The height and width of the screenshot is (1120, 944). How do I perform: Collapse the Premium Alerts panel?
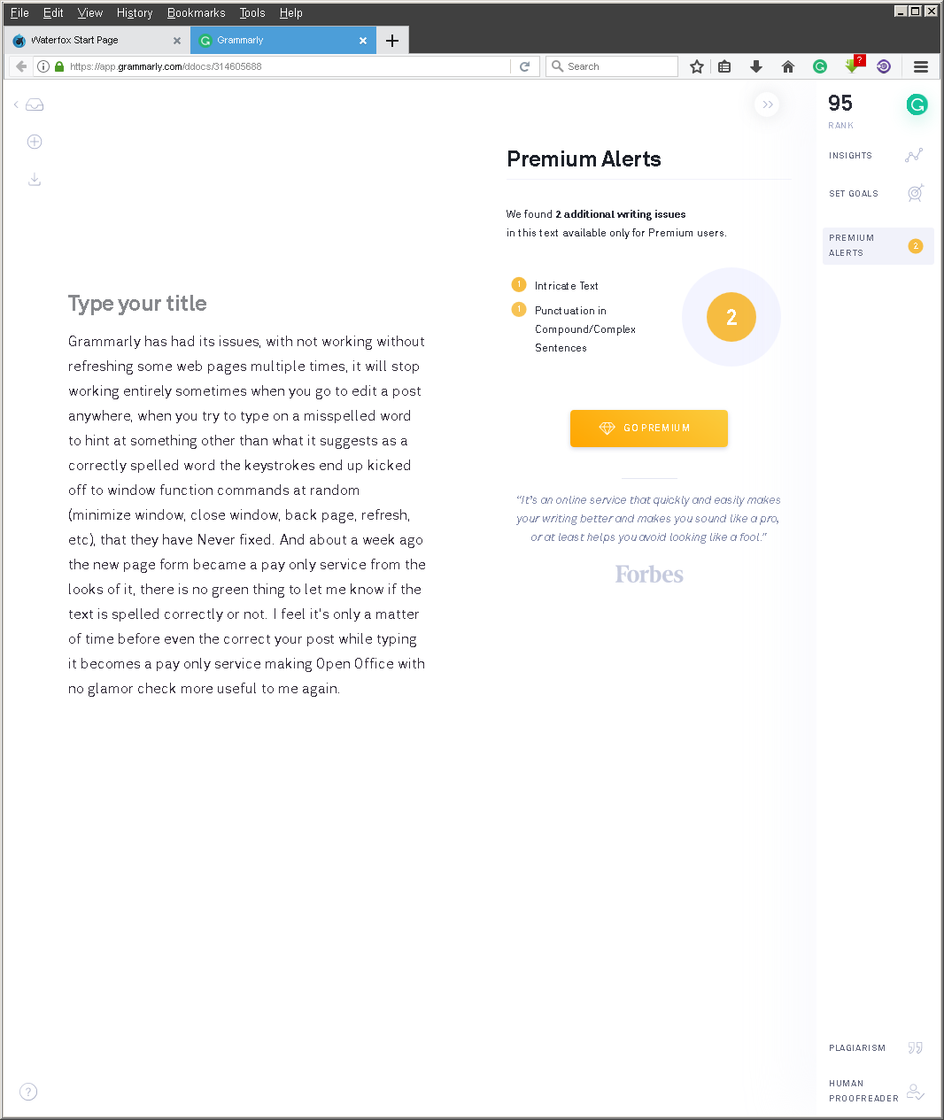tap(768, 104)
